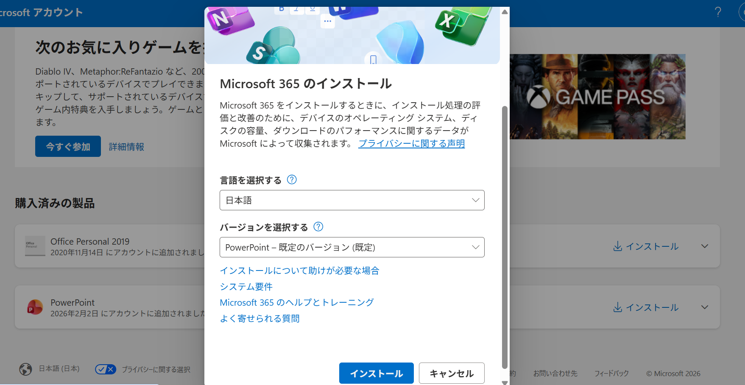Click the PowerPoint product name text
745x385 pixels.
(73, 302)
